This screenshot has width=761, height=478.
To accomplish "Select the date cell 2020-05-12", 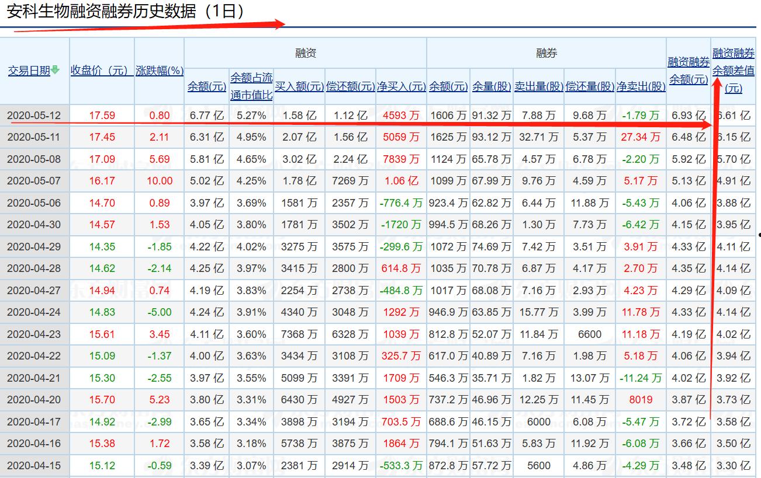I will click(x=34, y=116).
